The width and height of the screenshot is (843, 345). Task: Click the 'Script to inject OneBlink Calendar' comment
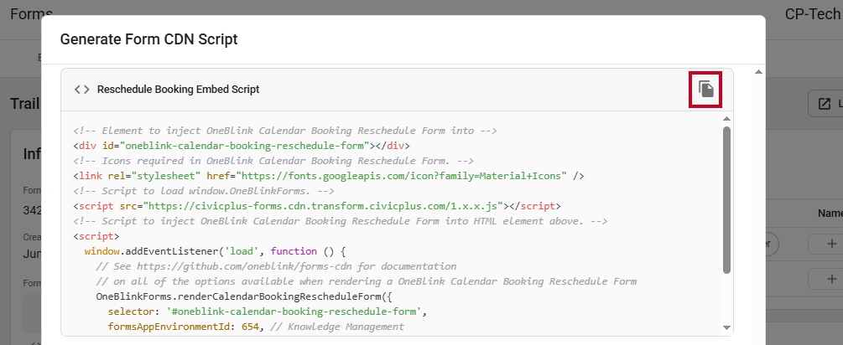click(x=340, y=220)
